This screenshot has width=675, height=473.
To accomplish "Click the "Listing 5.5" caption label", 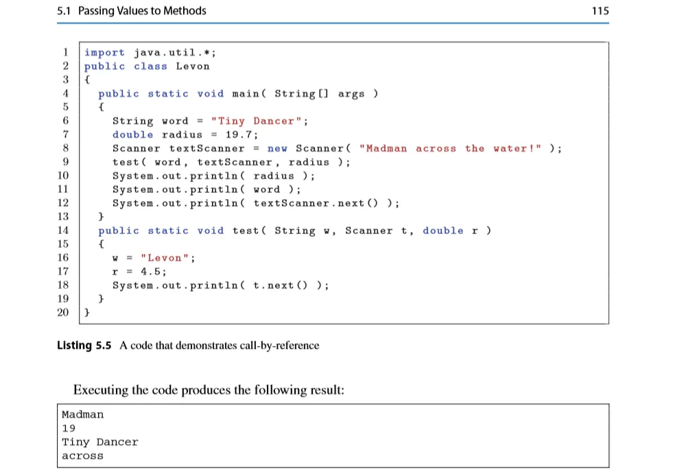I will 84,345.
